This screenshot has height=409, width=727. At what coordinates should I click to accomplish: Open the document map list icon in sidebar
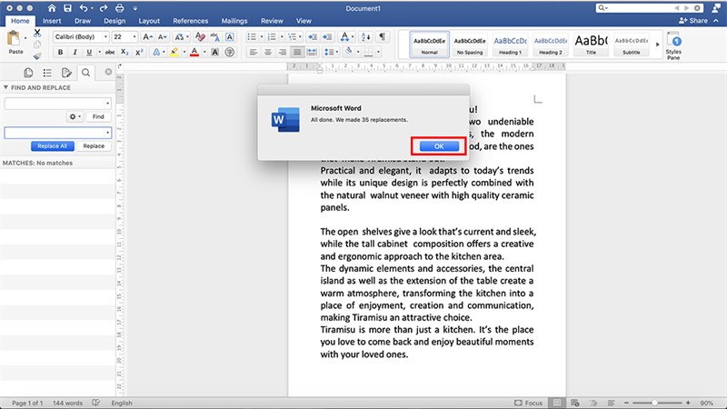(47, 73)
